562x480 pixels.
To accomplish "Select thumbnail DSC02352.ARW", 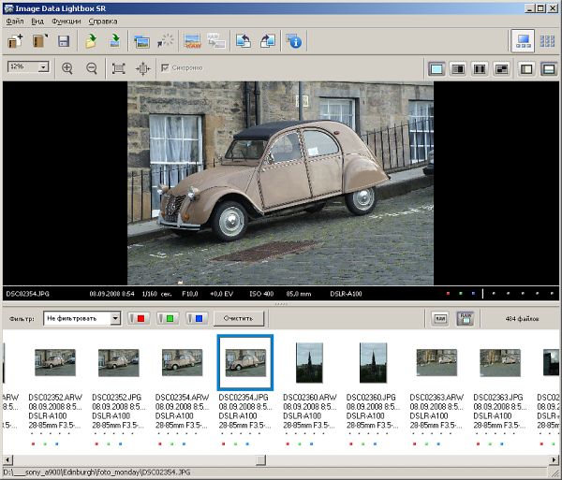I will tap(55, 363).
